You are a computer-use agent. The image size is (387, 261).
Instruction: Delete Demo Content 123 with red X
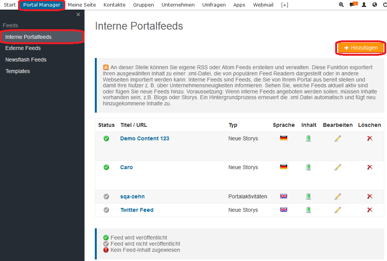point(370,138)
